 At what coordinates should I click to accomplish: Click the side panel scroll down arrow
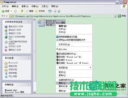point(35,92)
